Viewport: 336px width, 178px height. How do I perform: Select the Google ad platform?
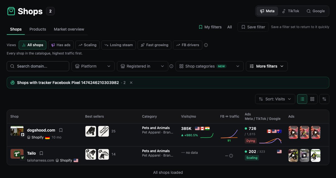coord(316,11)
